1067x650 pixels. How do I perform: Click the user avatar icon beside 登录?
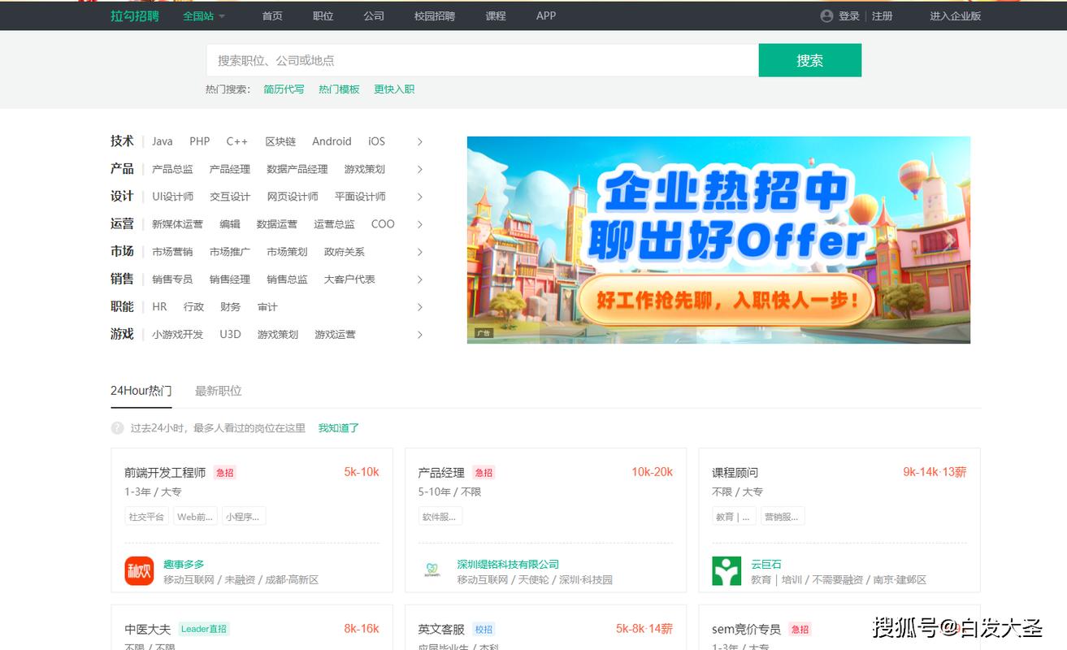826,15
